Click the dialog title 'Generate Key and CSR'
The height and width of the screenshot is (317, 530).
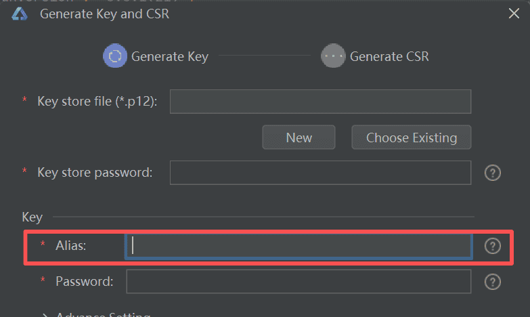click(x=105, y=14)
